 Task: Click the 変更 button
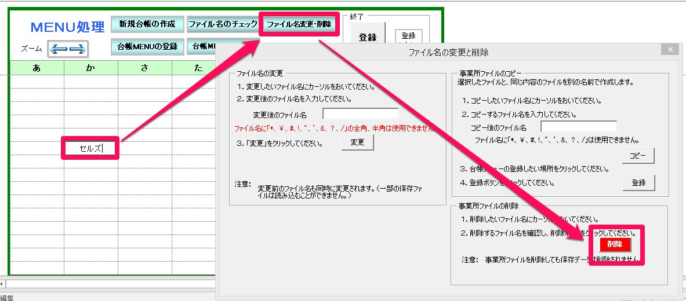[357, 142]
